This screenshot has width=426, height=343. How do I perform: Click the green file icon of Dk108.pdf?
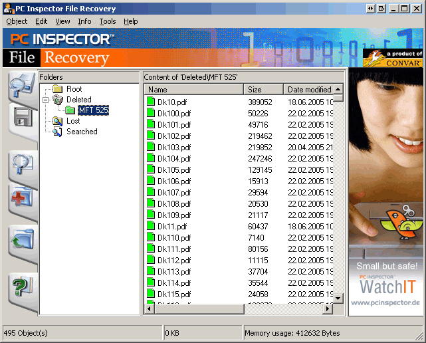click(x=151, y=203)
